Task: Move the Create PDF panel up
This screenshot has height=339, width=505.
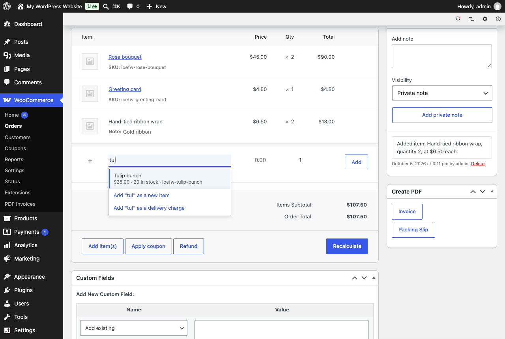Action: (x=473, y=192)
